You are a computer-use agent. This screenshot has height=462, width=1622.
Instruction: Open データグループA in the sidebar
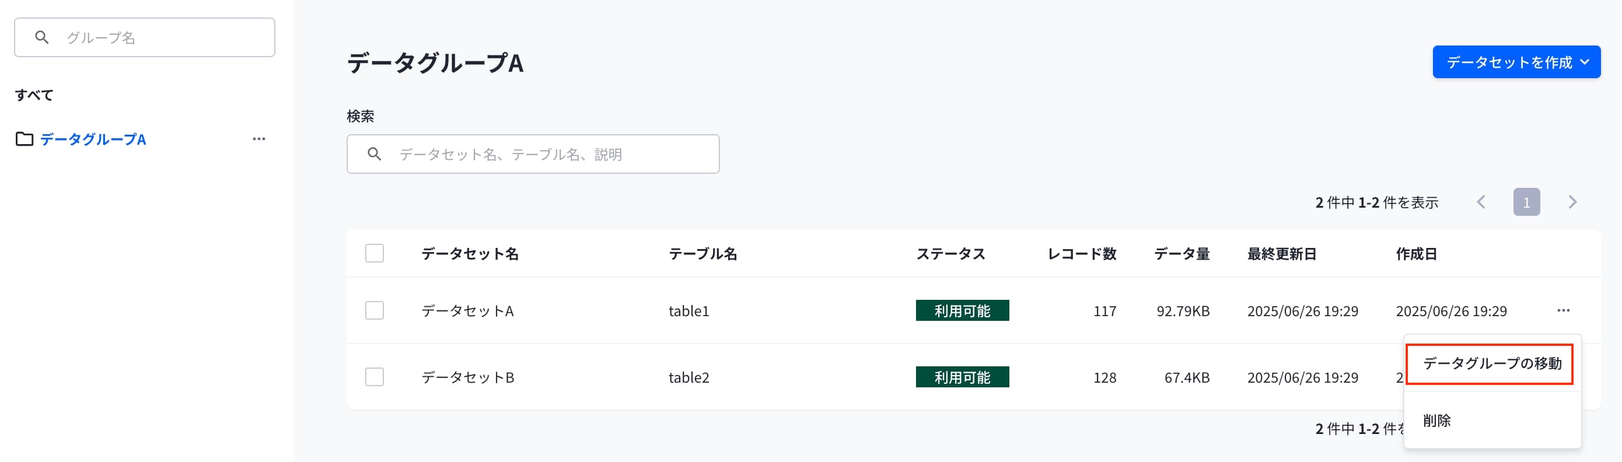(93, 139)
